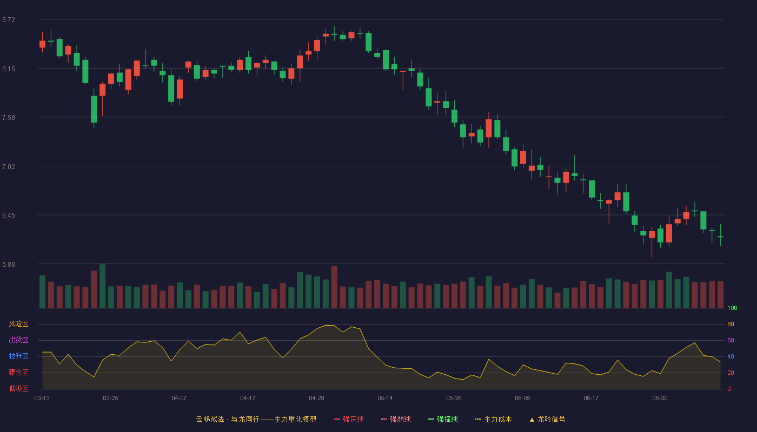Screen dimensions: 757x432
Task: Select the 建仓区 zone label
Action: point(18,373)
